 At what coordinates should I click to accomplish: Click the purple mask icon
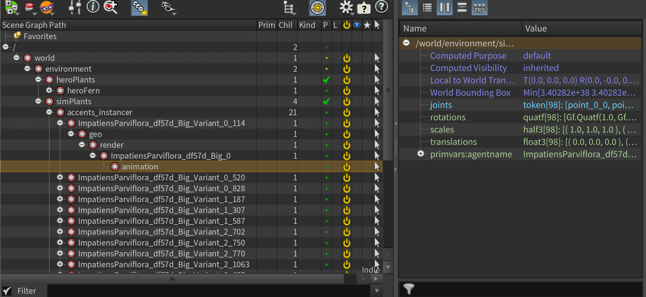point(47,7)
